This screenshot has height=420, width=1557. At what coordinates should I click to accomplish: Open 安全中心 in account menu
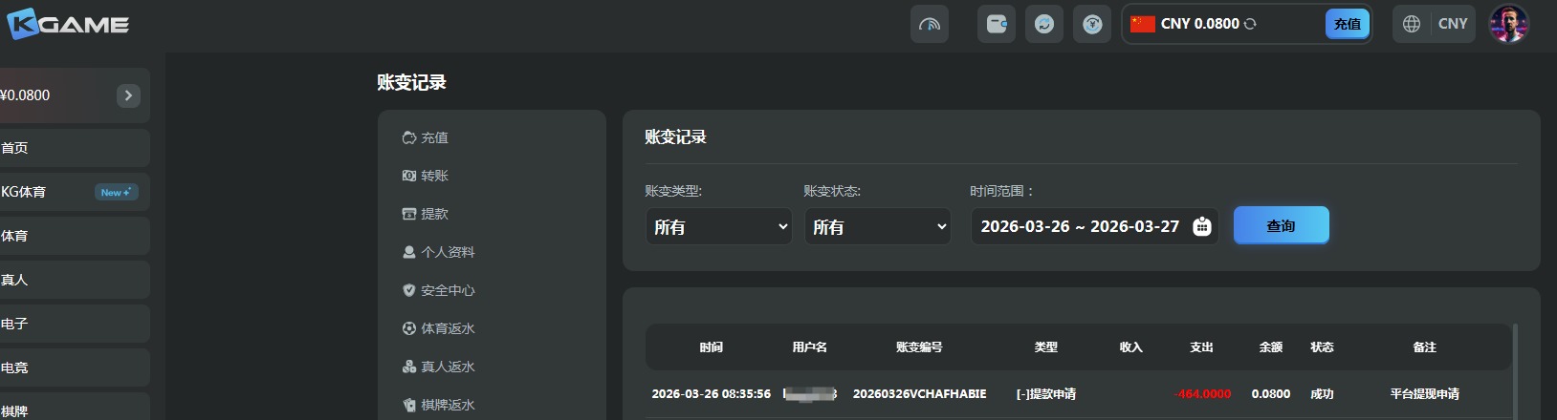(x=448, y=290)
